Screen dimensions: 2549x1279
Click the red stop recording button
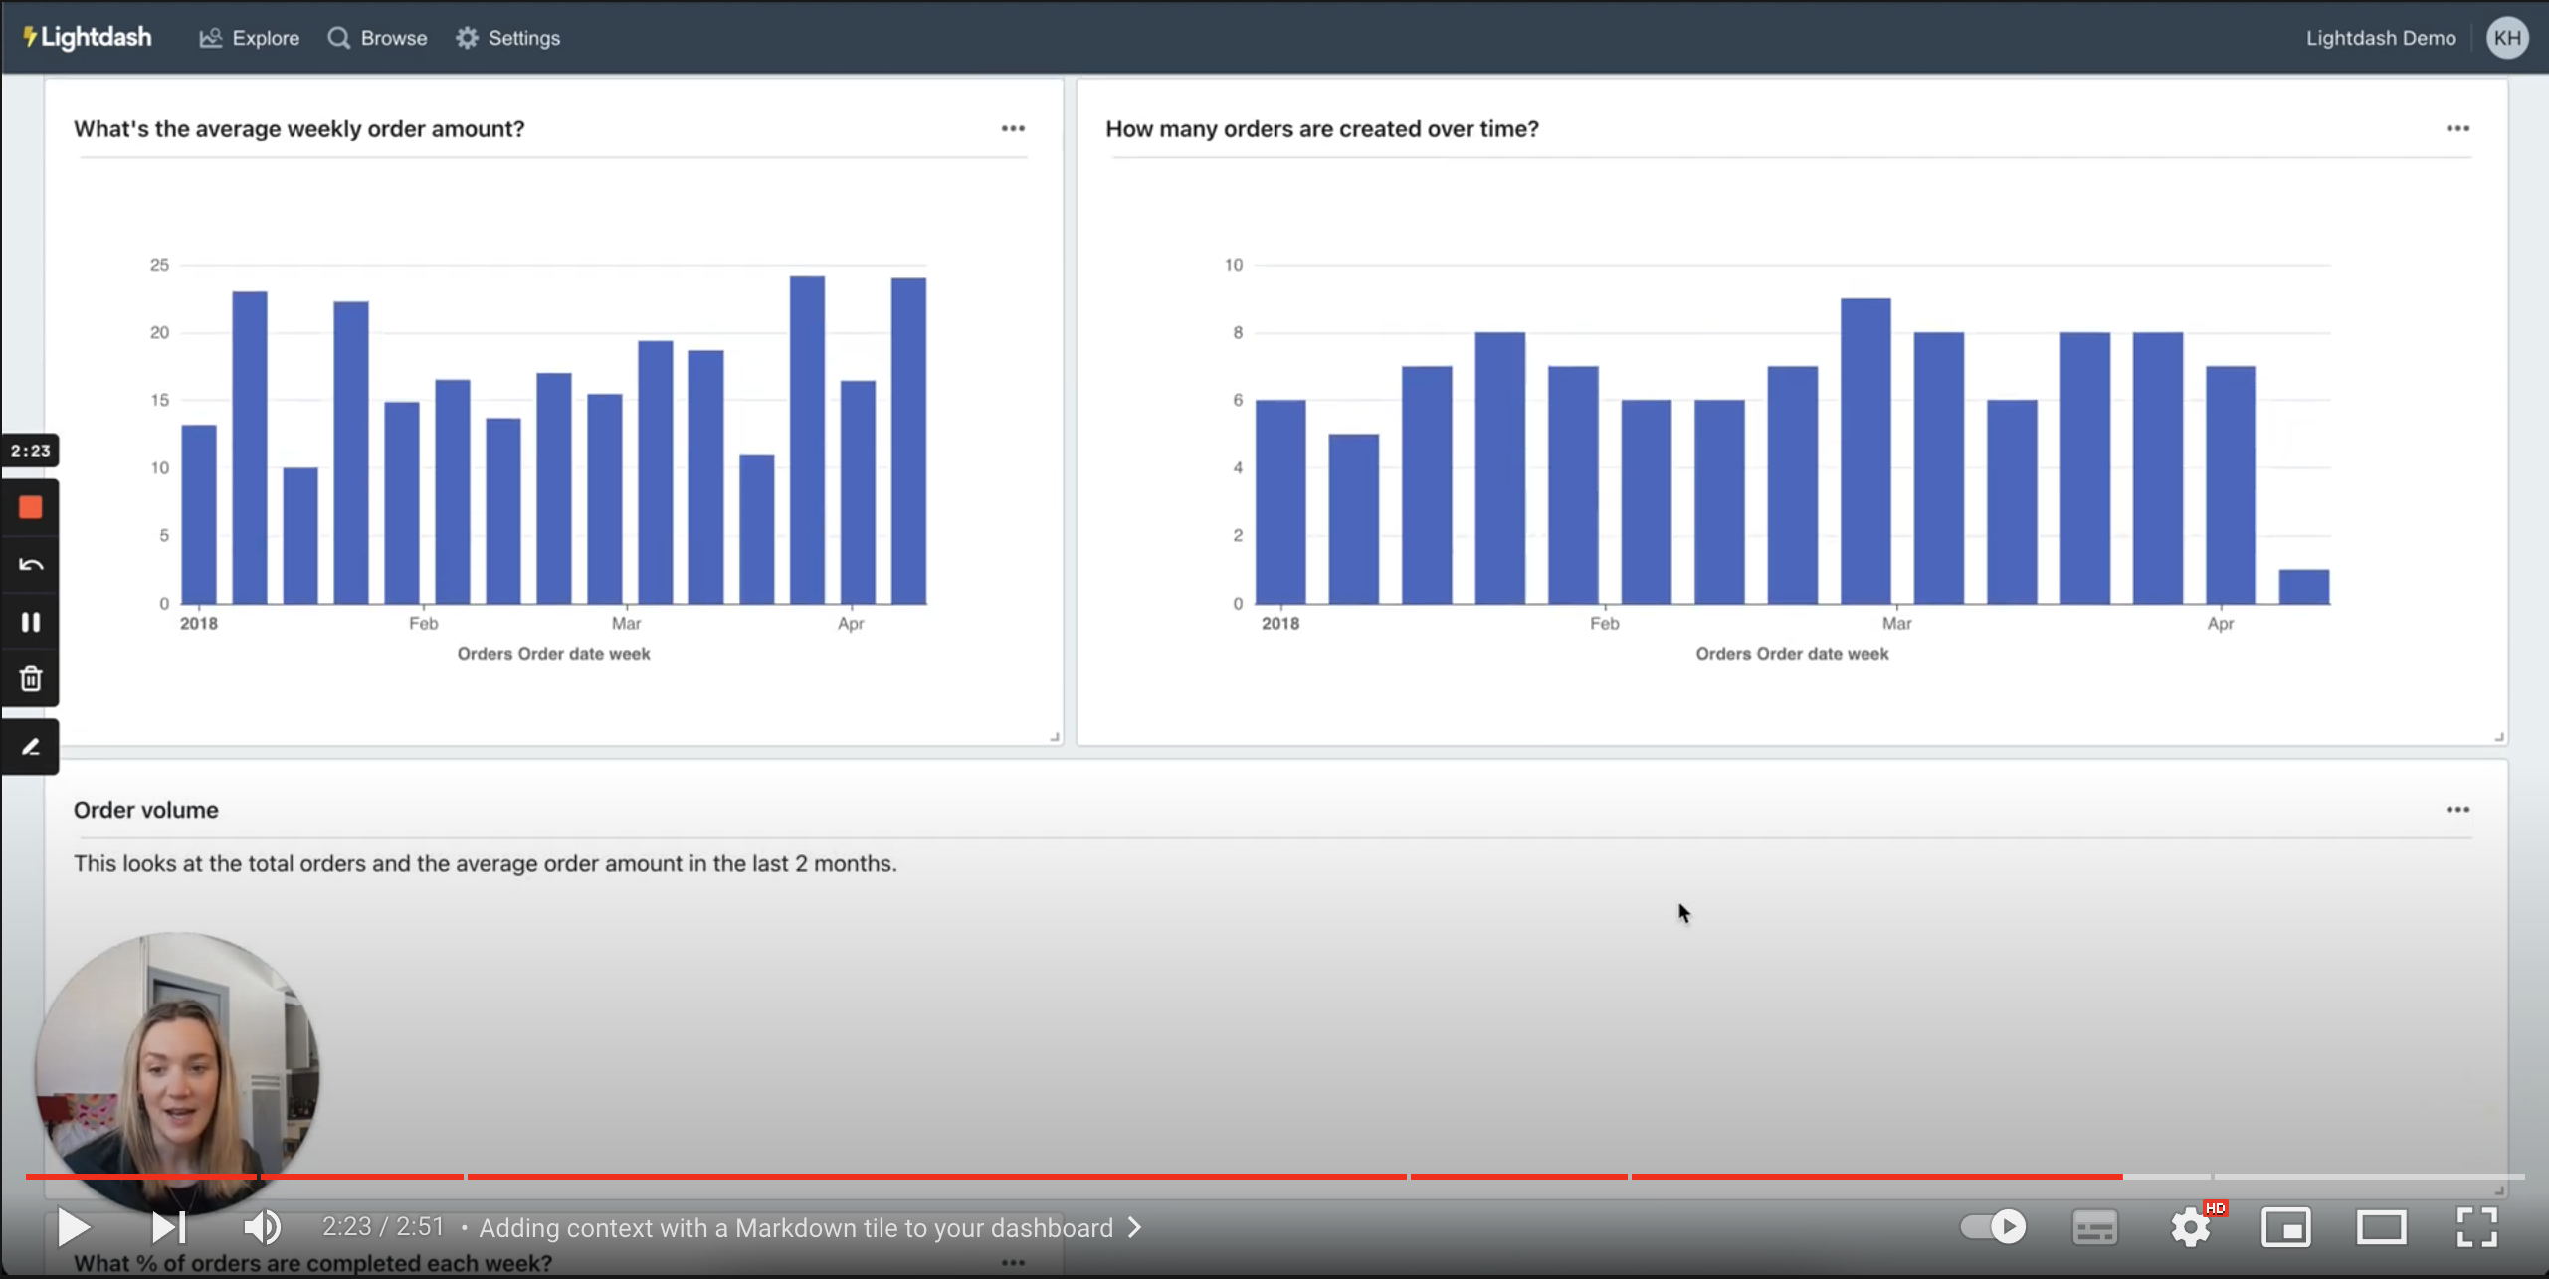coord(30,508)
